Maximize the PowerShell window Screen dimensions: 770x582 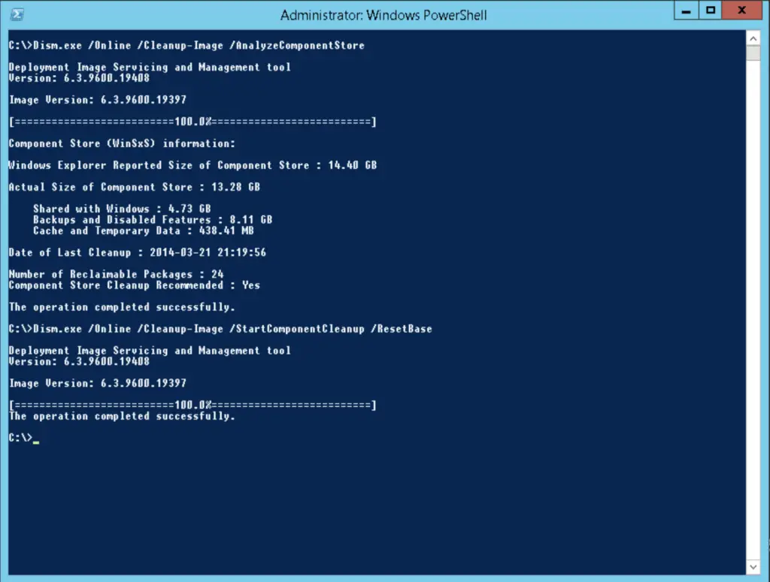(x=710, y=11)
